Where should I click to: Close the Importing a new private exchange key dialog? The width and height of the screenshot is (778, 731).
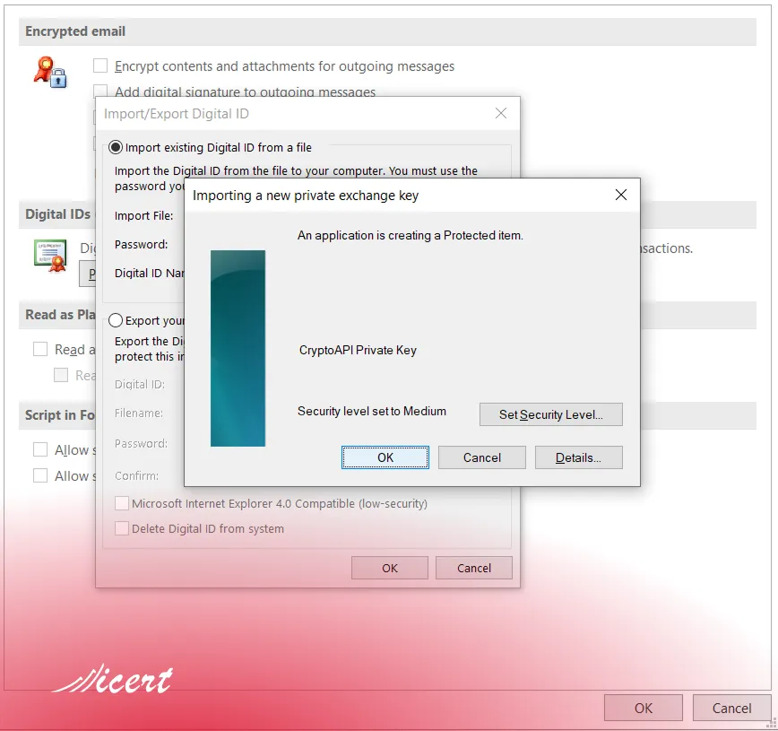tap(620, 195)
